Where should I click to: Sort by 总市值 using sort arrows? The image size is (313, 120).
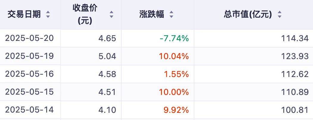click(x=280, y=14)
